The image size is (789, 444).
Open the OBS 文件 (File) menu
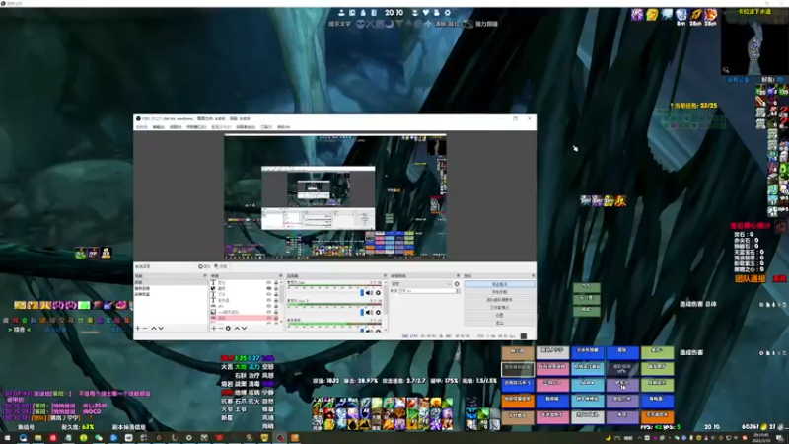coord(142,127)
